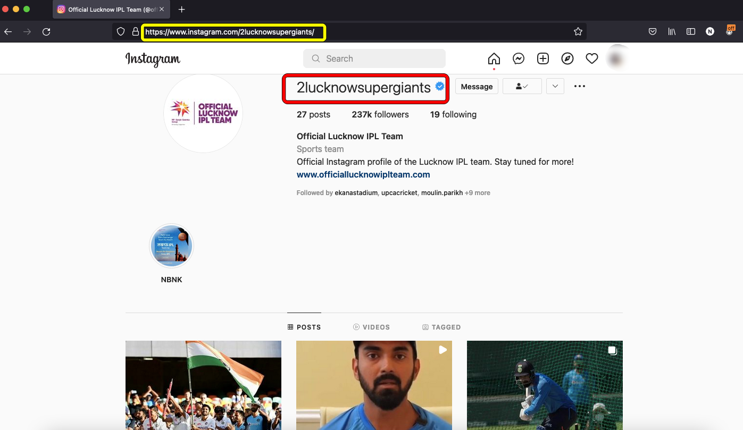Click the 2lucknowsupergiants username heading

click(x=364, y=87)
